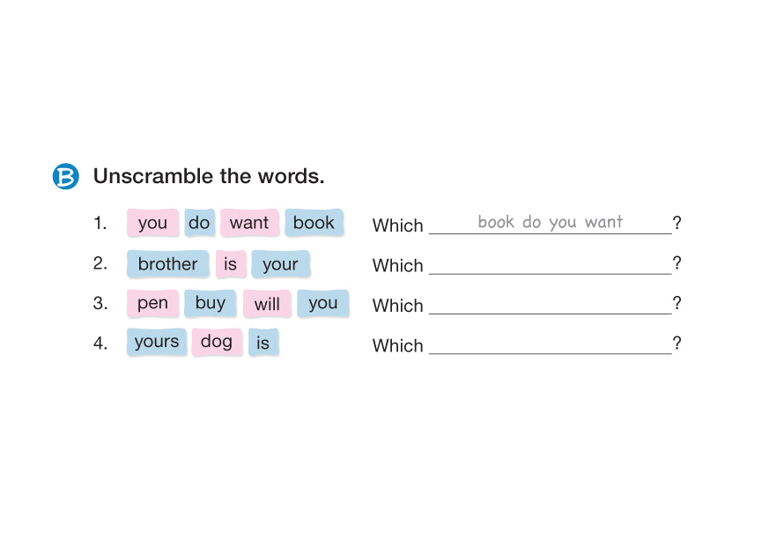The width and height of the screenshot is (769, 539).
Task: Click the answer line with 'book do you want'
Action: coord(550,224)
